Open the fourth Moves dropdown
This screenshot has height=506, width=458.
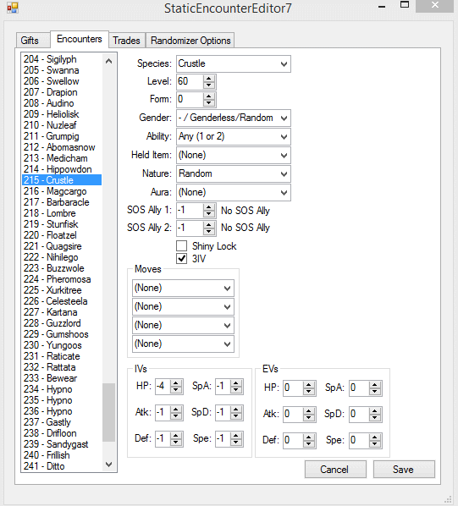tap(183, 344)
